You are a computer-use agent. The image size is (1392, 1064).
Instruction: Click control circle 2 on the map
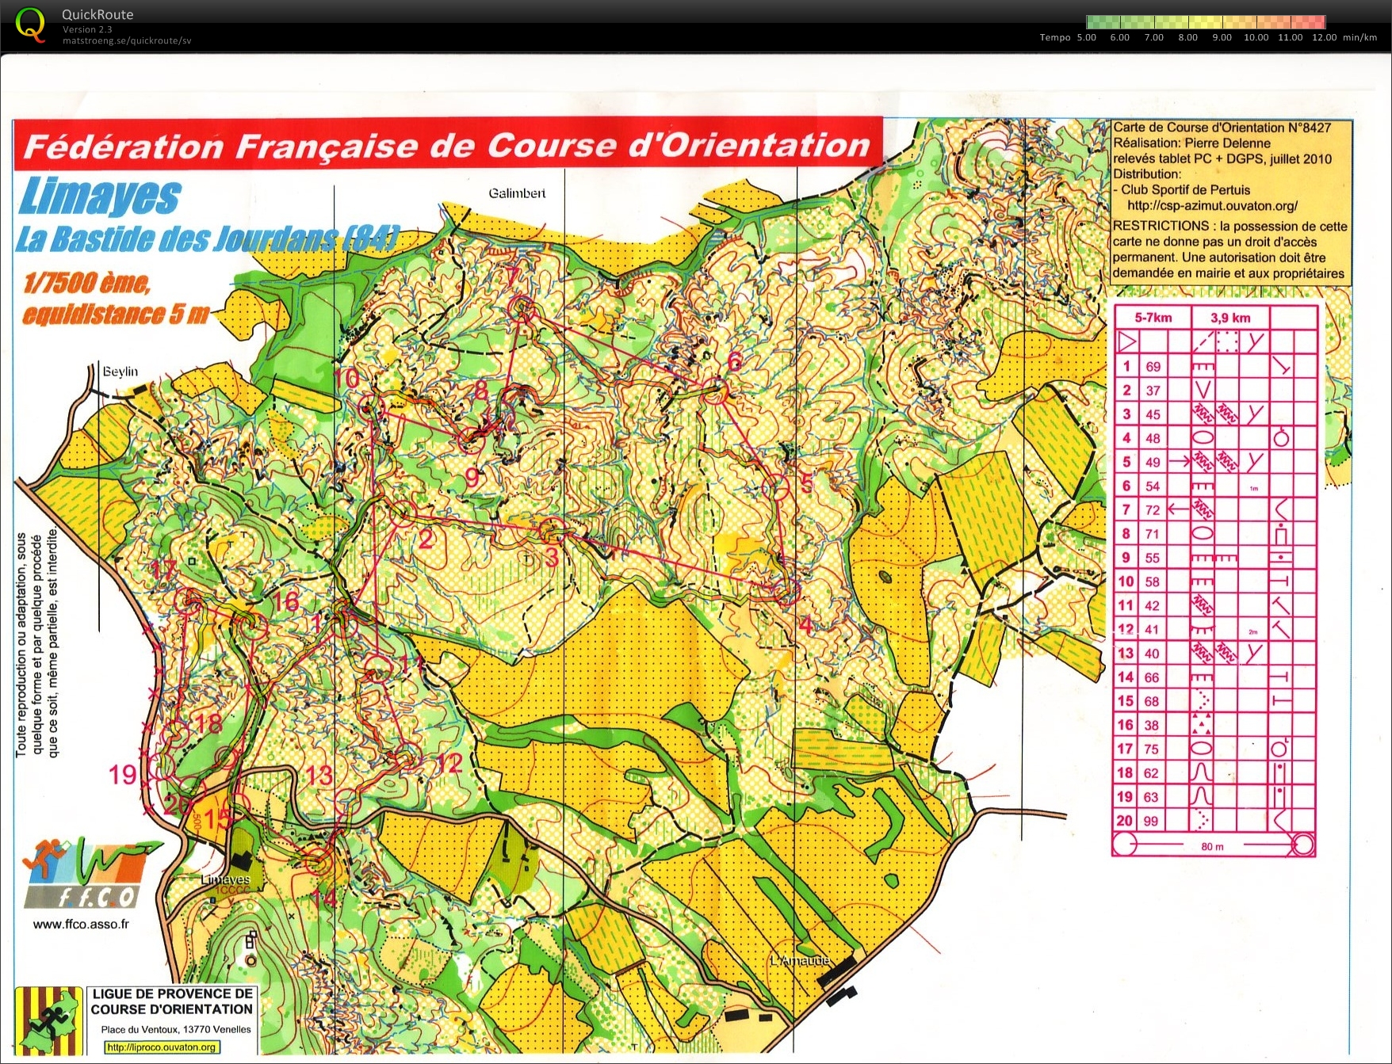pos(402,515)
